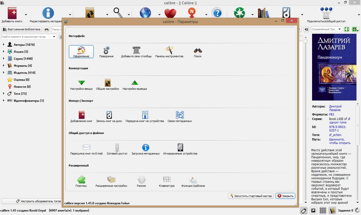
Task: Open Передача книг на устройства settings
Action: click(x=145, y=116)
